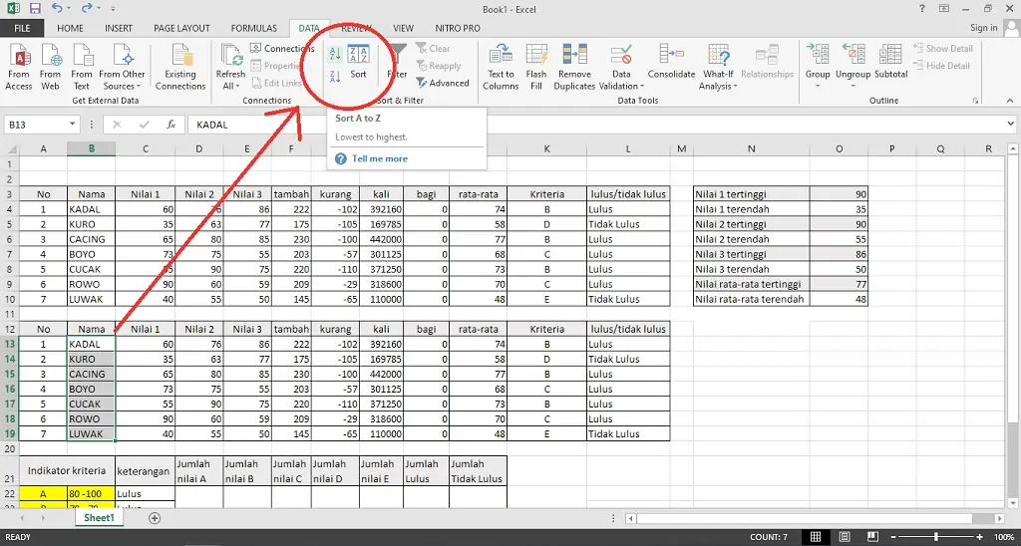Click the Help question mark icon
This screenshot has width=1021, height=546.
click(922, 9)
